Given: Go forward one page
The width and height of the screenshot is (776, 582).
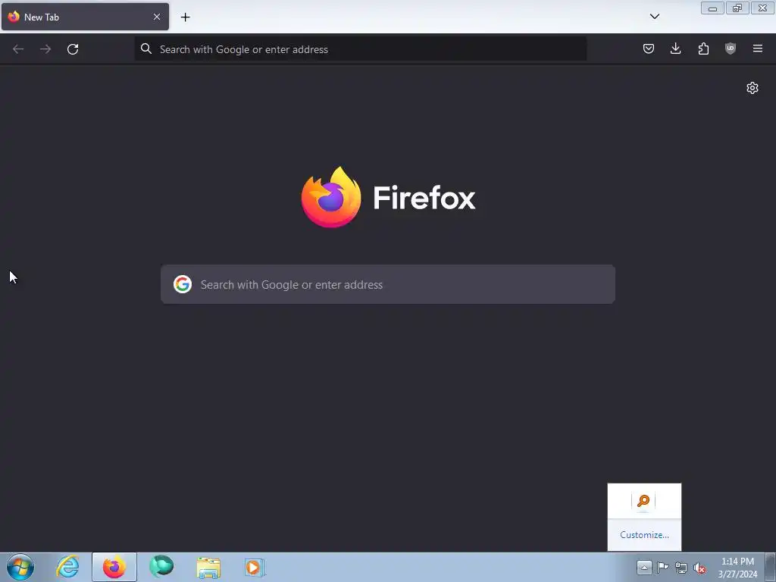Looking at the screenshot, I should pos(45,49).
